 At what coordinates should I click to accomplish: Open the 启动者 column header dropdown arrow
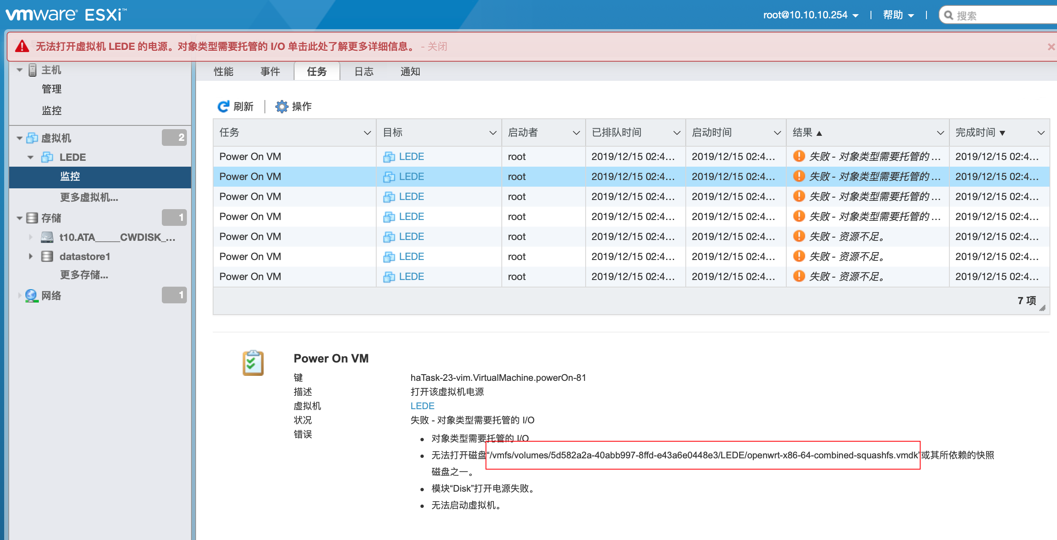point(577,133)
